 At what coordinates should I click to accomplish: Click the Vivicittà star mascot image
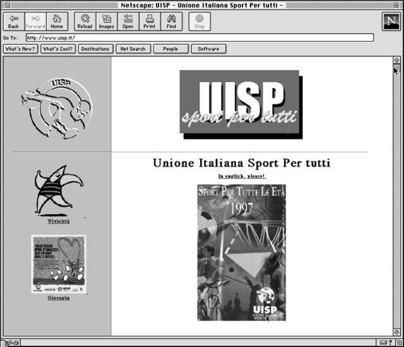pos(59,191)
